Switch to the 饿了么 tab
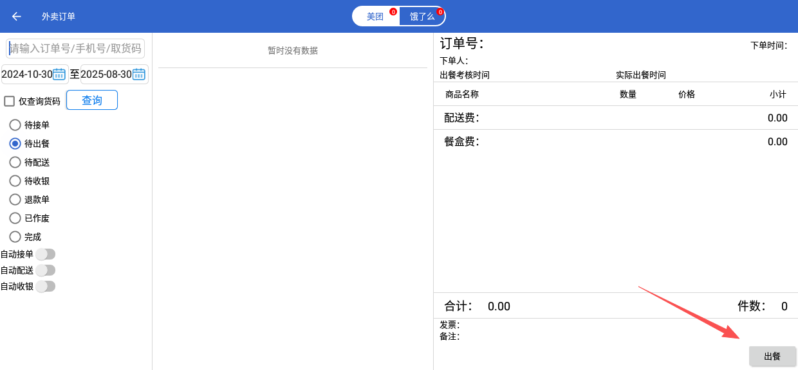Screen dimensions: 798x370 (x=422, y=17)
